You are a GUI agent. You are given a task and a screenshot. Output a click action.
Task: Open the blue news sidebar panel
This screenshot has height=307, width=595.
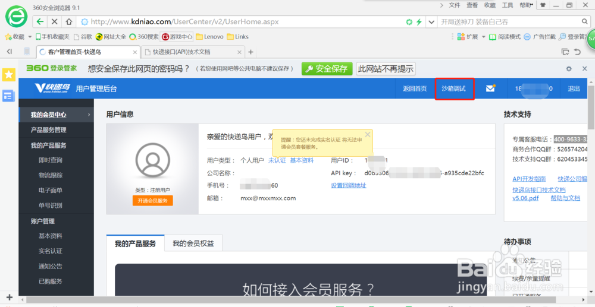click(9, 96)
